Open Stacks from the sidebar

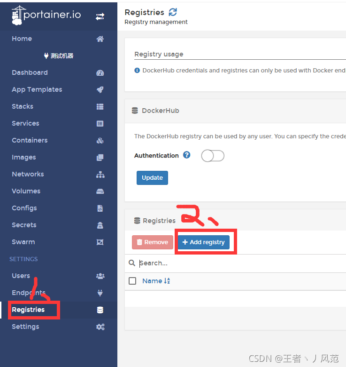point(23,106)
